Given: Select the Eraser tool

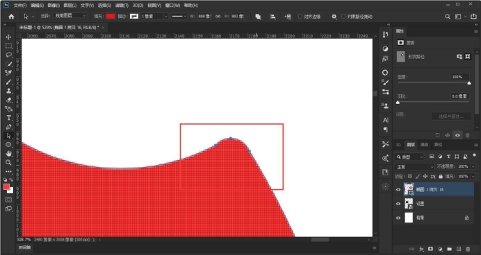Looking at the screenshot, I should click(8, 100).
